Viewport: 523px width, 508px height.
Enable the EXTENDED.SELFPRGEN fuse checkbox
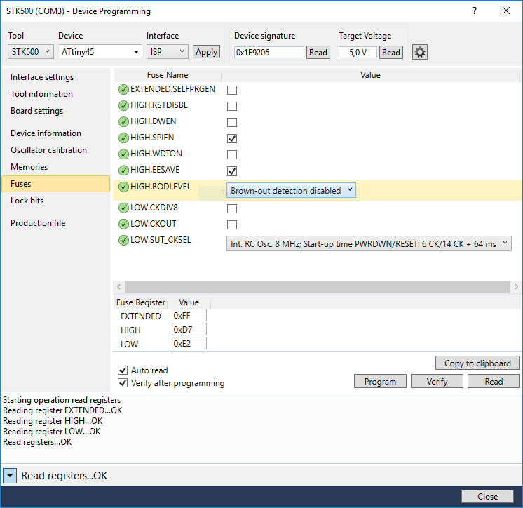[x=232, y=90]
